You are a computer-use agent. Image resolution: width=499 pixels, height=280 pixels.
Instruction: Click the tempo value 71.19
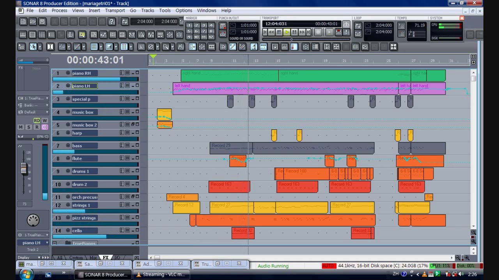pos(419,25)
